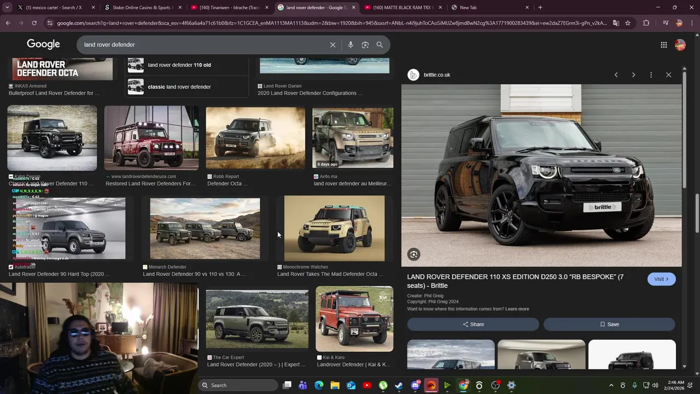The height and width of the screenshot is (394, 700).
Task: Show next image in preview panel
Action: 633,75
